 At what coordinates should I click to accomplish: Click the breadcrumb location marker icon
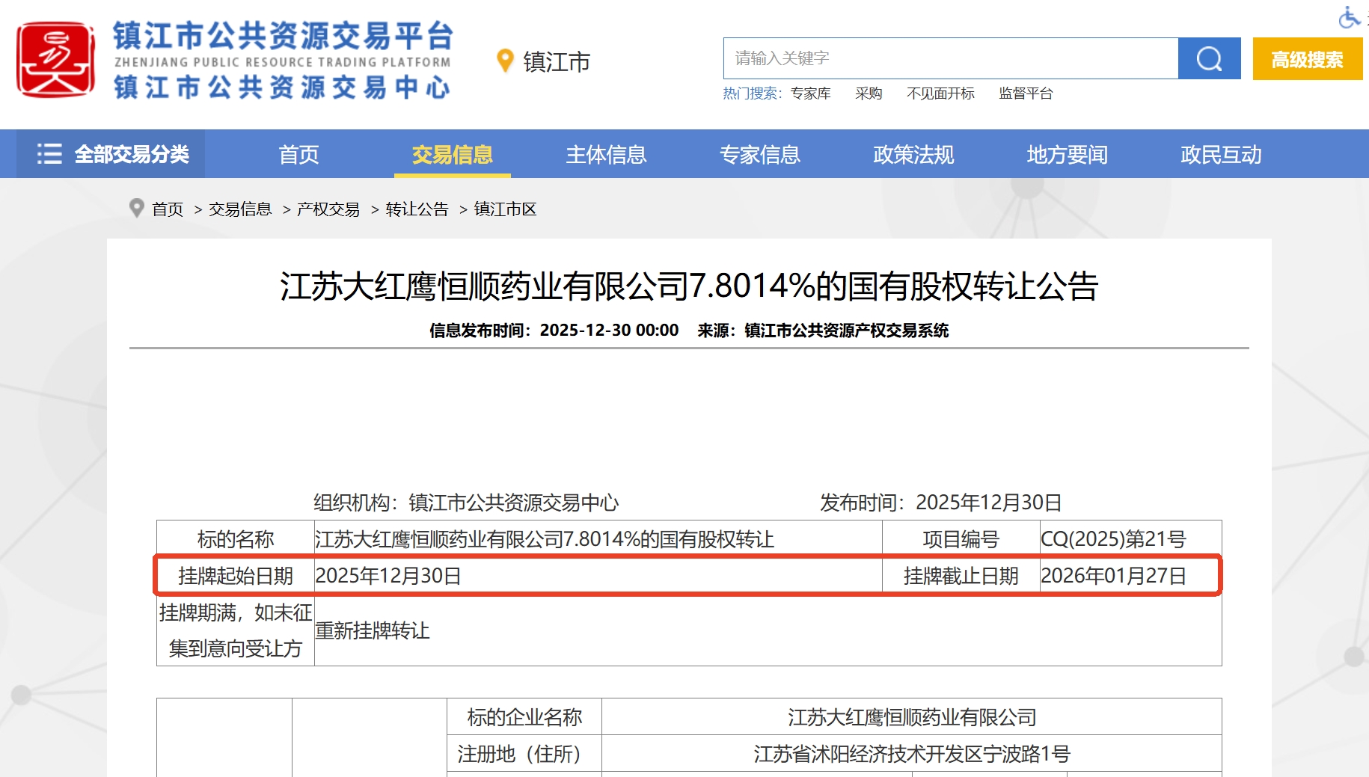[x=136, y=208]
